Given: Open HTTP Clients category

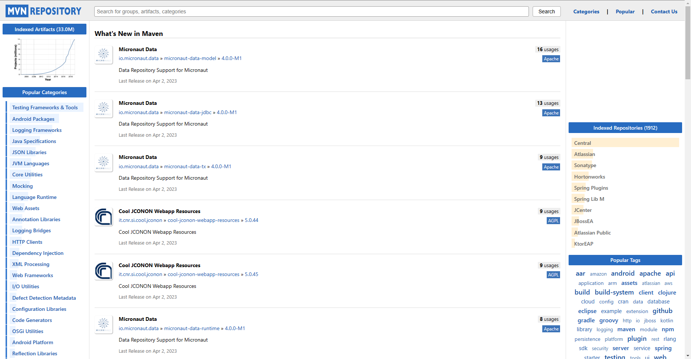Looking at the screenshot, I should tap(27, 242).
